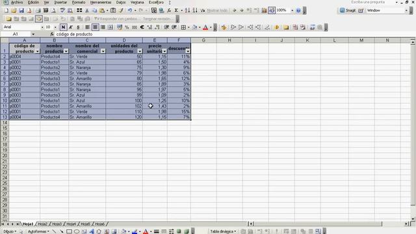Toggle Align left
416x234 pixels.
[88, 27]
